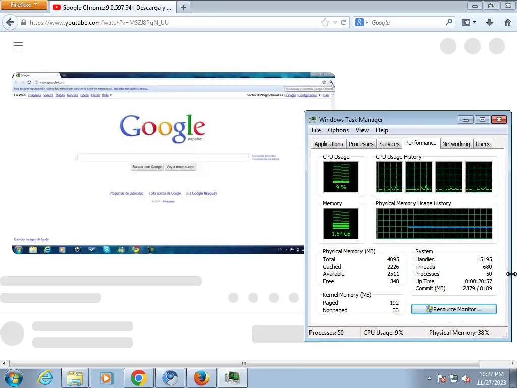The height and width of the screenshot is (388, 517).
Task: Open Firefox bookmarks menu button
Action: coord(466,22)
